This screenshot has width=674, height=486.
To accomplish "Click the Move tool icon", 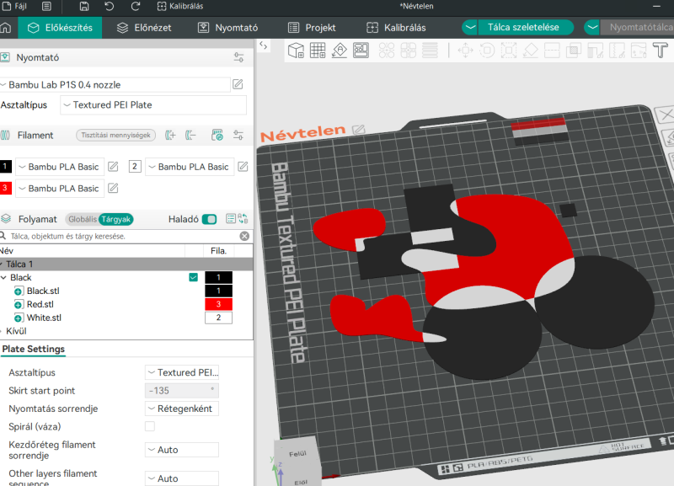I will pos(465,51).
